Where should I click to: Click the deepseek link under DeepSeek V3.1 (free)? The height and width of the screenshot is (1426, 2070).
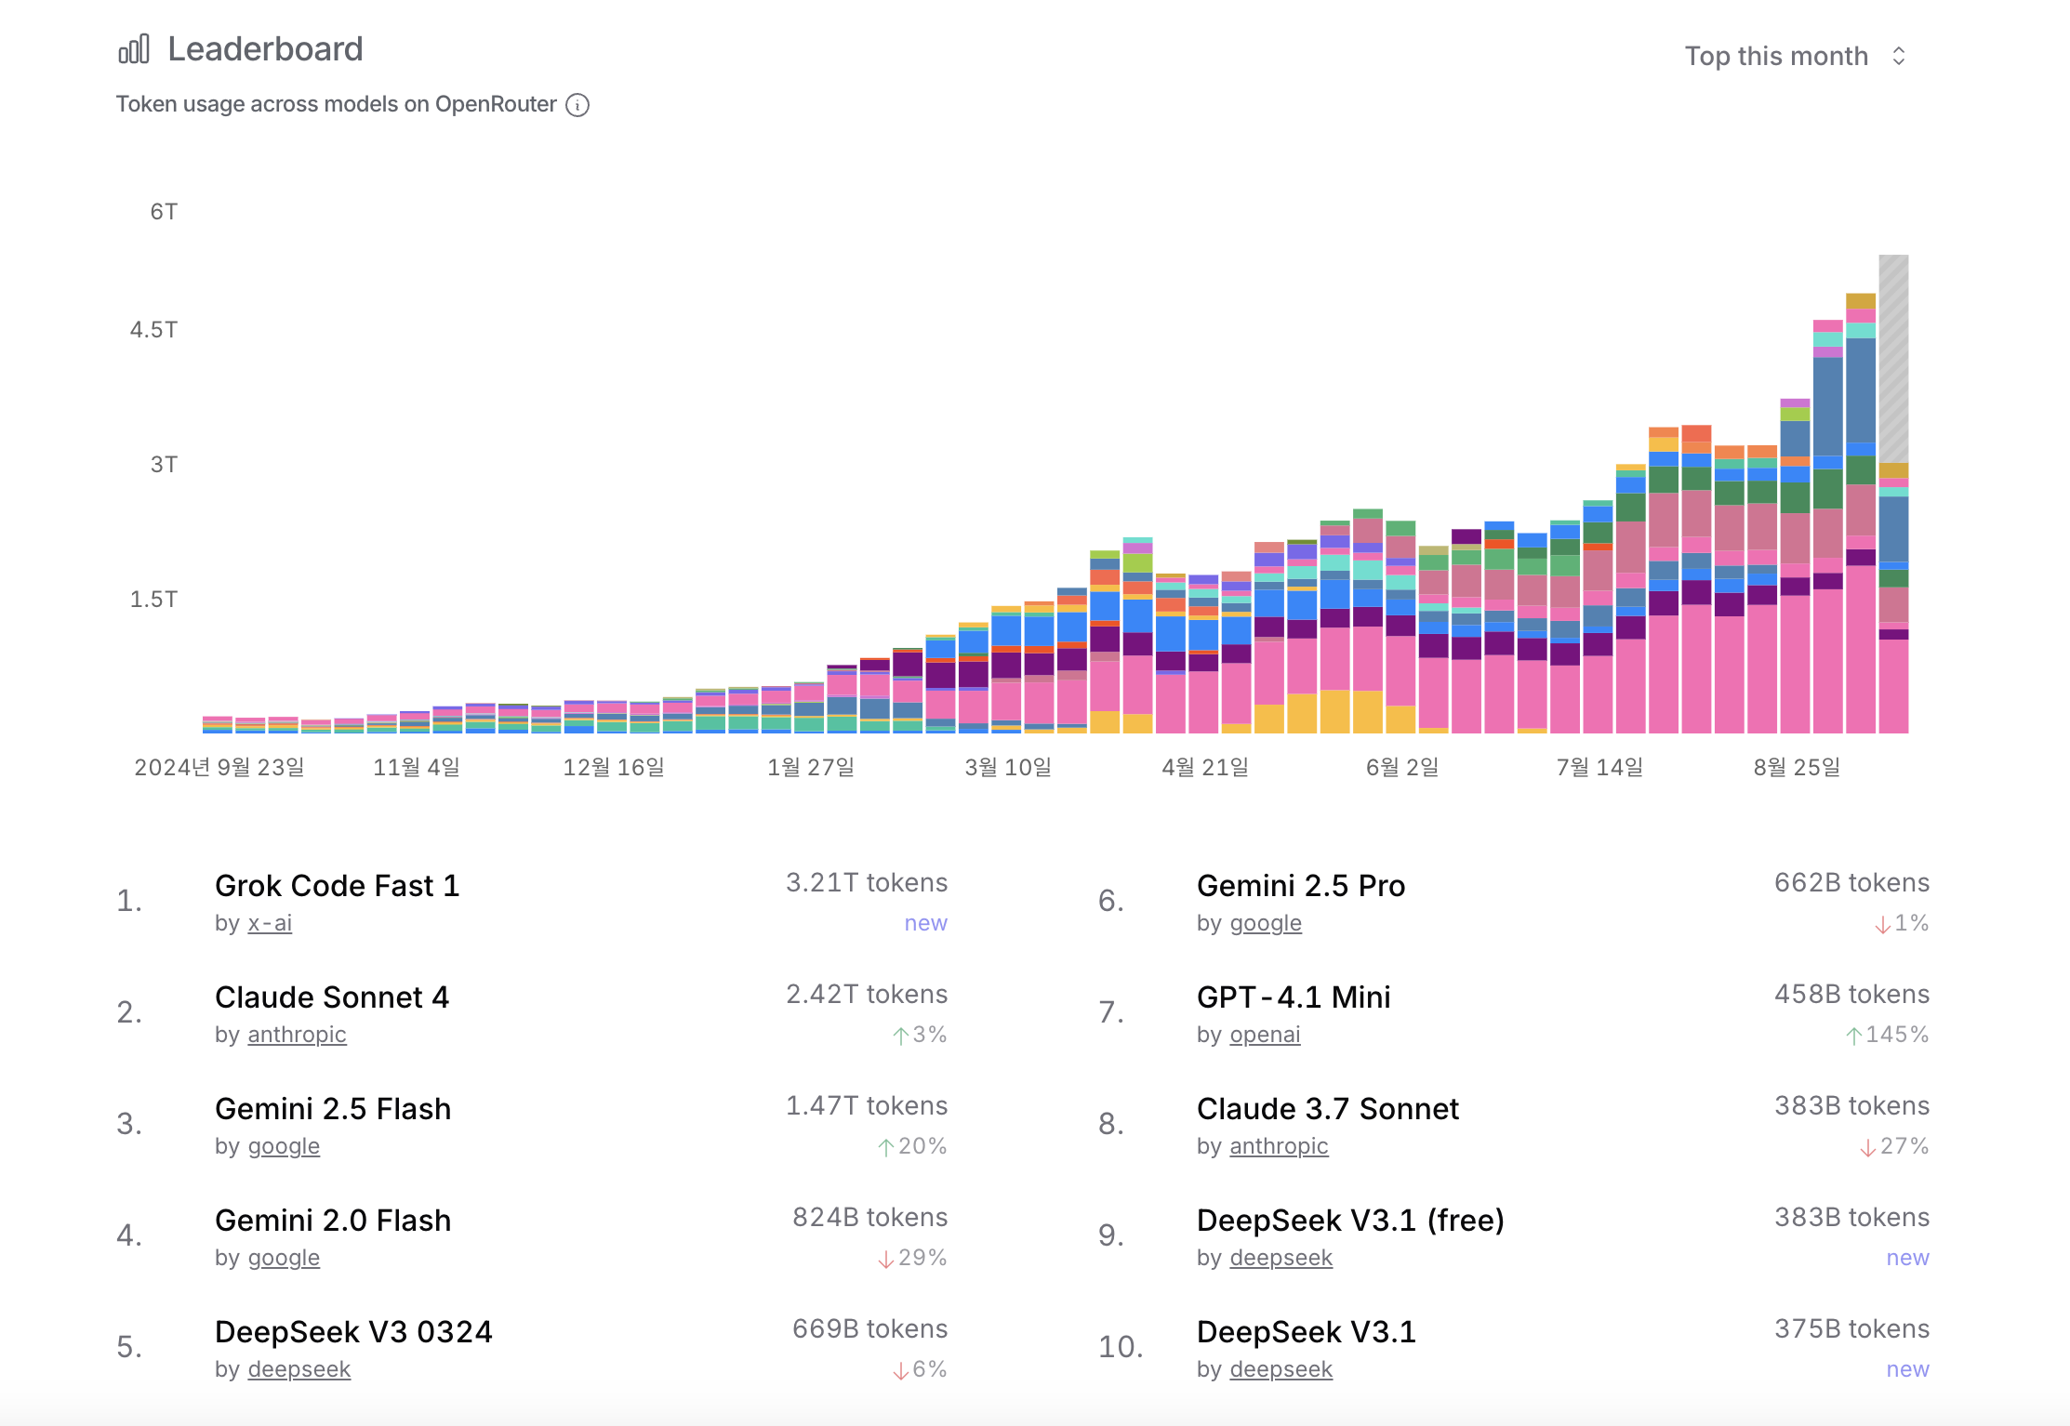coord(1280,1258)
